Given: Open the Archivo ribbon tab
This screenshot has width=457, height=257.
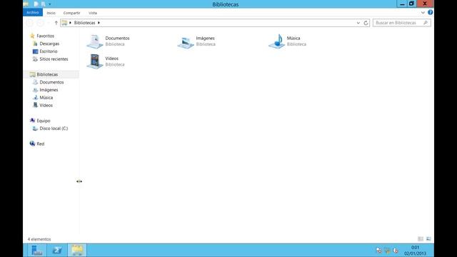Looking at the screenshot, I should 33,13.
